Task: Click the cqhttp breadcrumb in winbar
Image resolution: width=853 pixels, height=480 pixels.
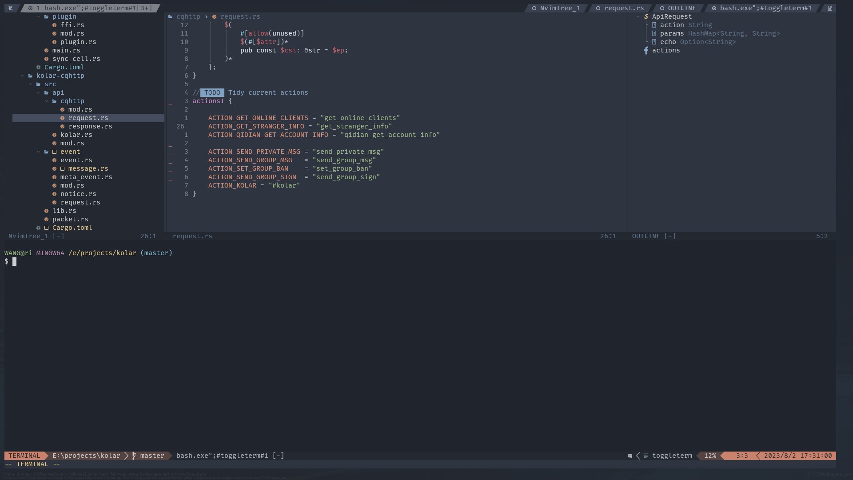Action: (x=188, y=16)
